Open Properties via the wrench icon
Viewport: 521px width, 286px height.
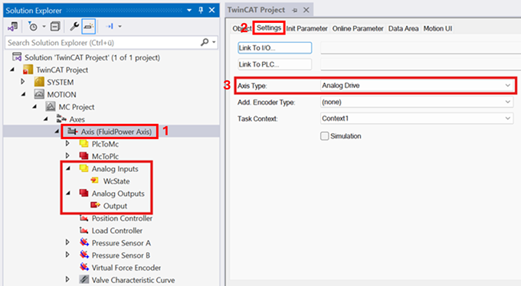pyautogui.click(x=74, y=27)
